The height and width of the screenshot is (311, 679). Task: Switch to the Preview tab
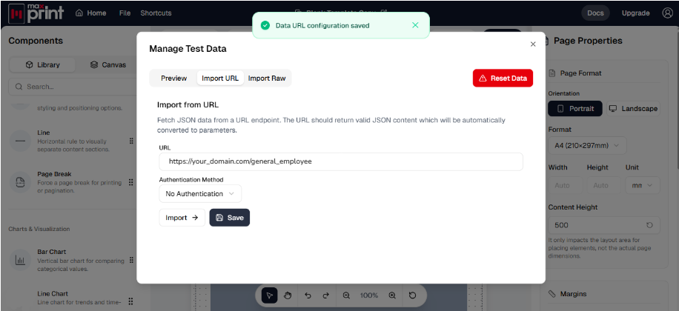point(173,78)
